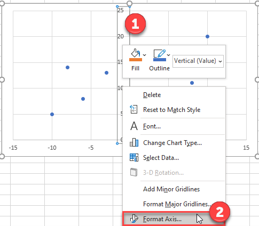
Task: Click the Format Axis paint icon
Action: click(x=134, y=219)
